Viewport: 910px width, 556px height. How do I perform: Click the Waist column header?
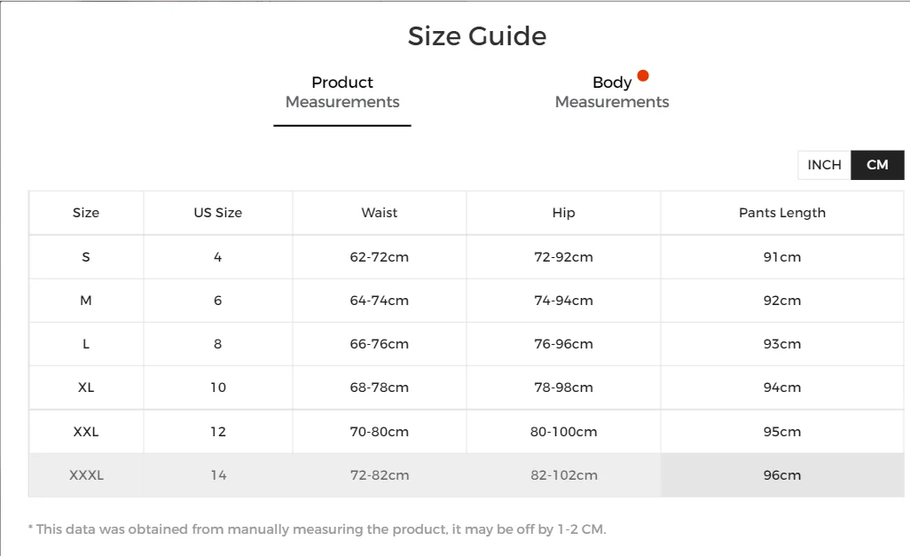379,213
